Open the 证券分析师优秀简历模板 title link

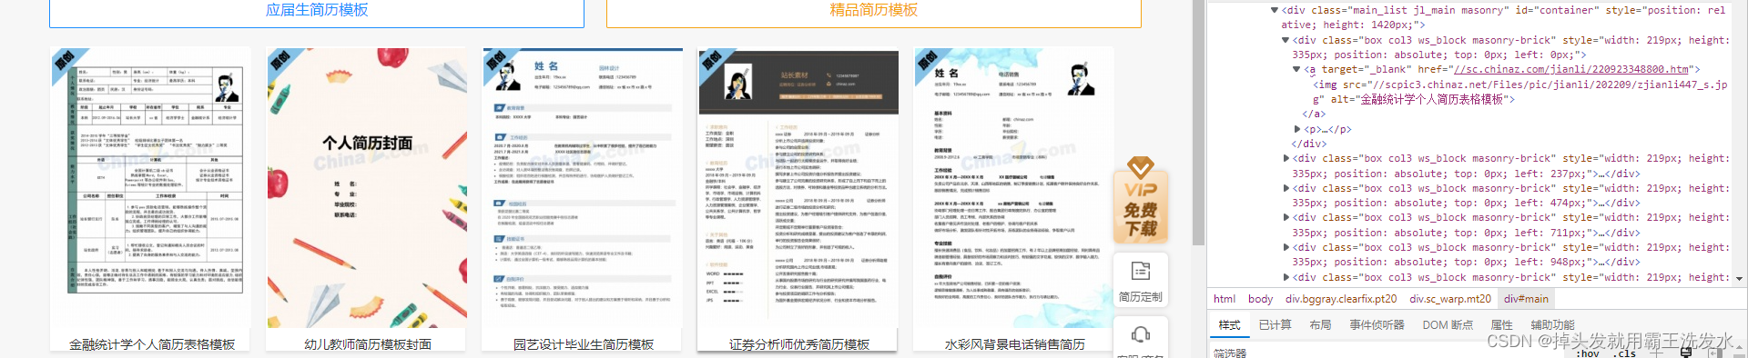tap(799, 344)
